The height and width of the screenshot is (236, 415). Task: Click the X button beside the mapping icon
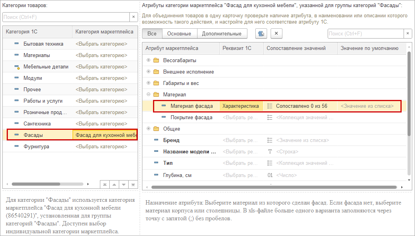pos(276,33)
